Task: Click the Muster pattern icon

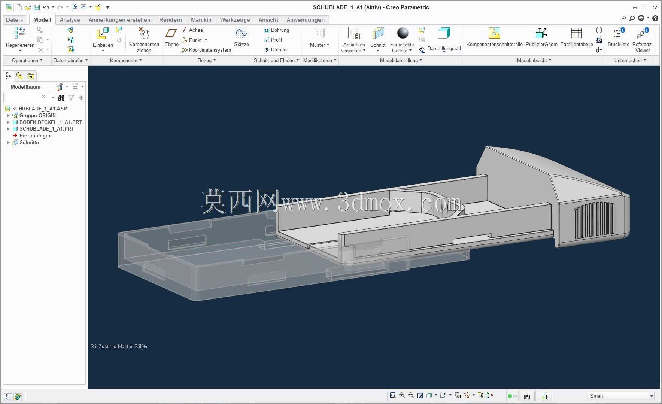Action: point(319,33)
